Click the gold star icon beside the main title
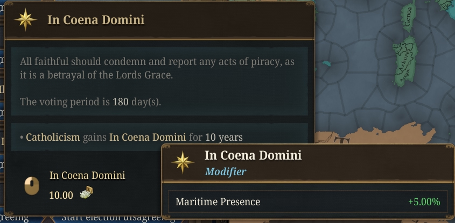The width and height of the screenshot is (455, 223). [25, 20]
